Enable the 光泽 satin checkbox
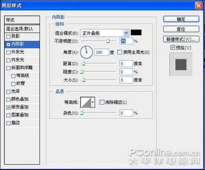 pyautogui.click(x=8, y=92)
